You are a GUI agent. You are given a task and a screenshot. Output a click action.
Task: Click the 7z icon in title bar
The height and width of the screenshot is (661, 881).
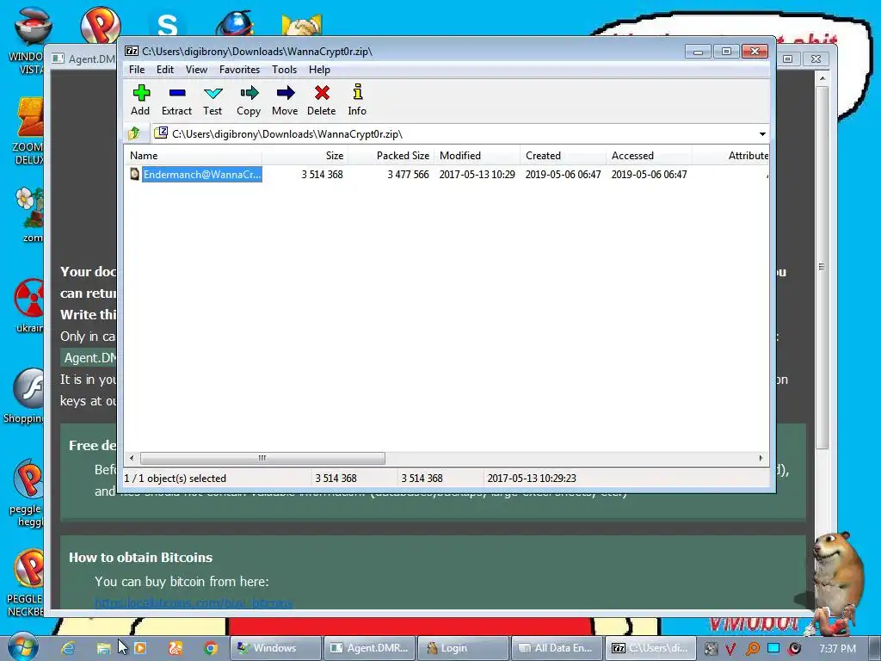pos(132,51)
